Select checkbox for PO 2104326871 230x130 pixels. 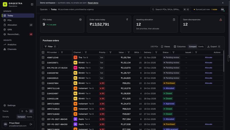point(43,63)
